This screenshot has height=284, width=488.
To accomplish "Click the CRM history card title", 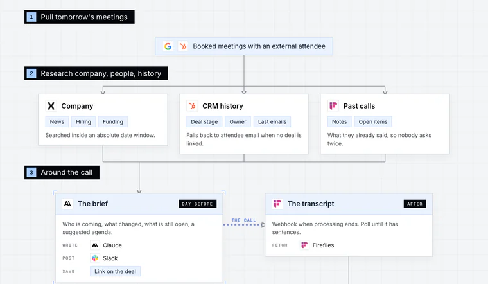I will (223, 106).
